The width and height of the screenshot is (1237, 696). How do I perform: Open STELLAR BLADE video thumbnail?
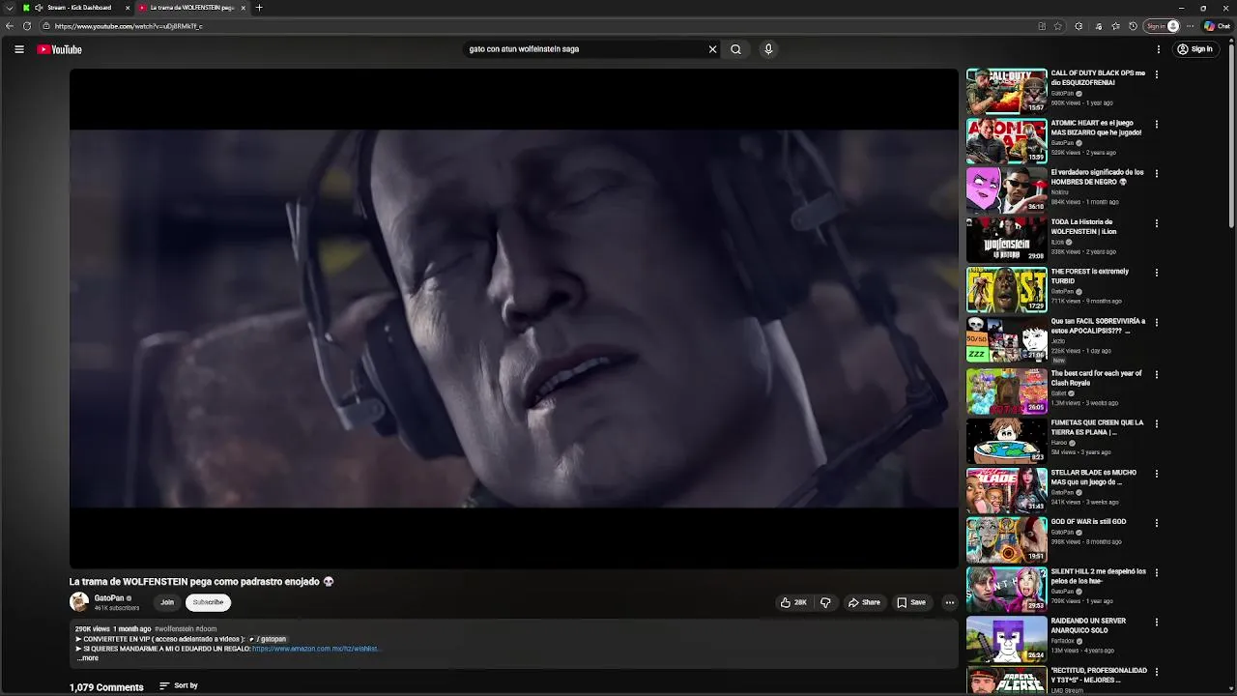[1007, 490]
